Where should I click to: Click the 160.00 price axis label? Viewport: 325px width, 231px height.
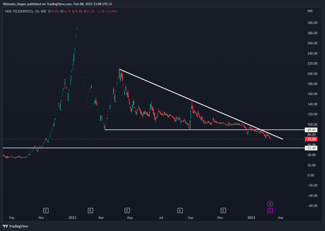coord(312,94)
